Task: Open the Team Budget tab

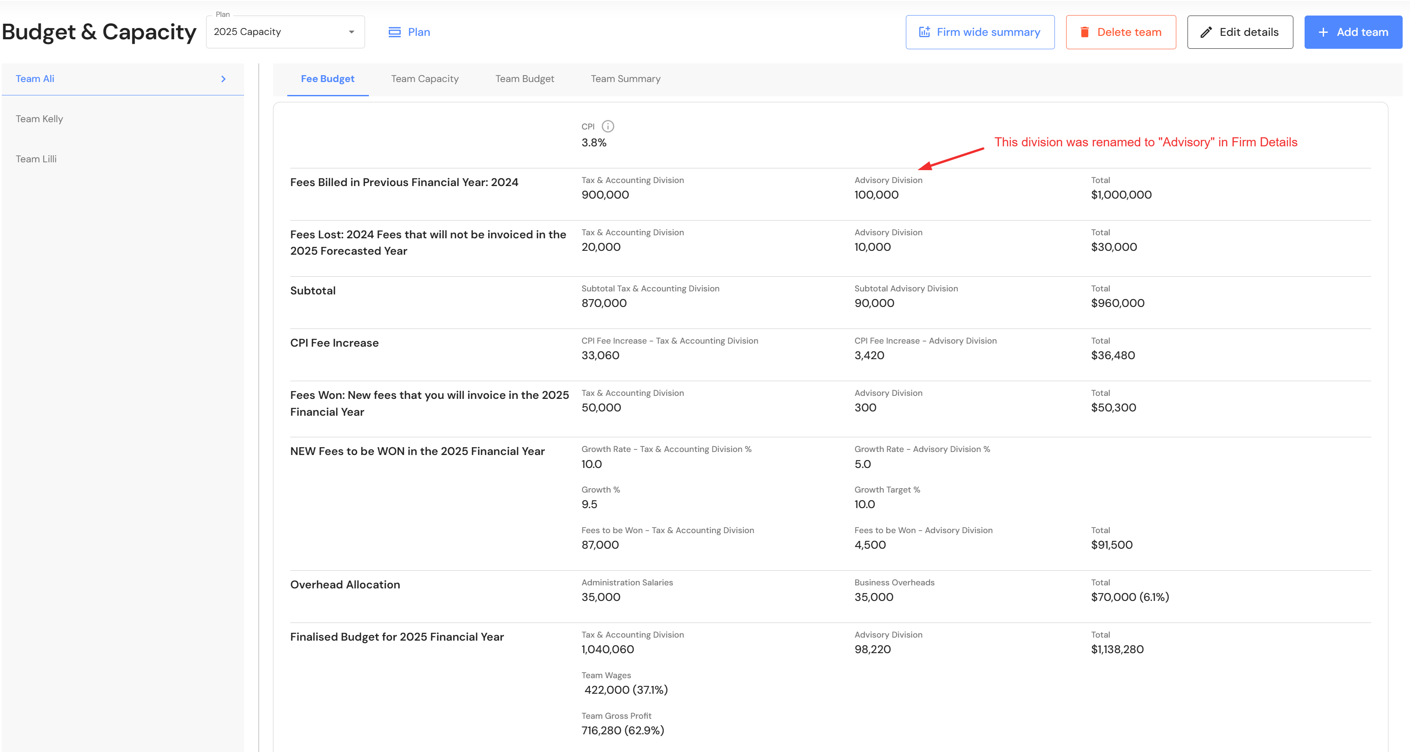Action: [x=524, y=79]
